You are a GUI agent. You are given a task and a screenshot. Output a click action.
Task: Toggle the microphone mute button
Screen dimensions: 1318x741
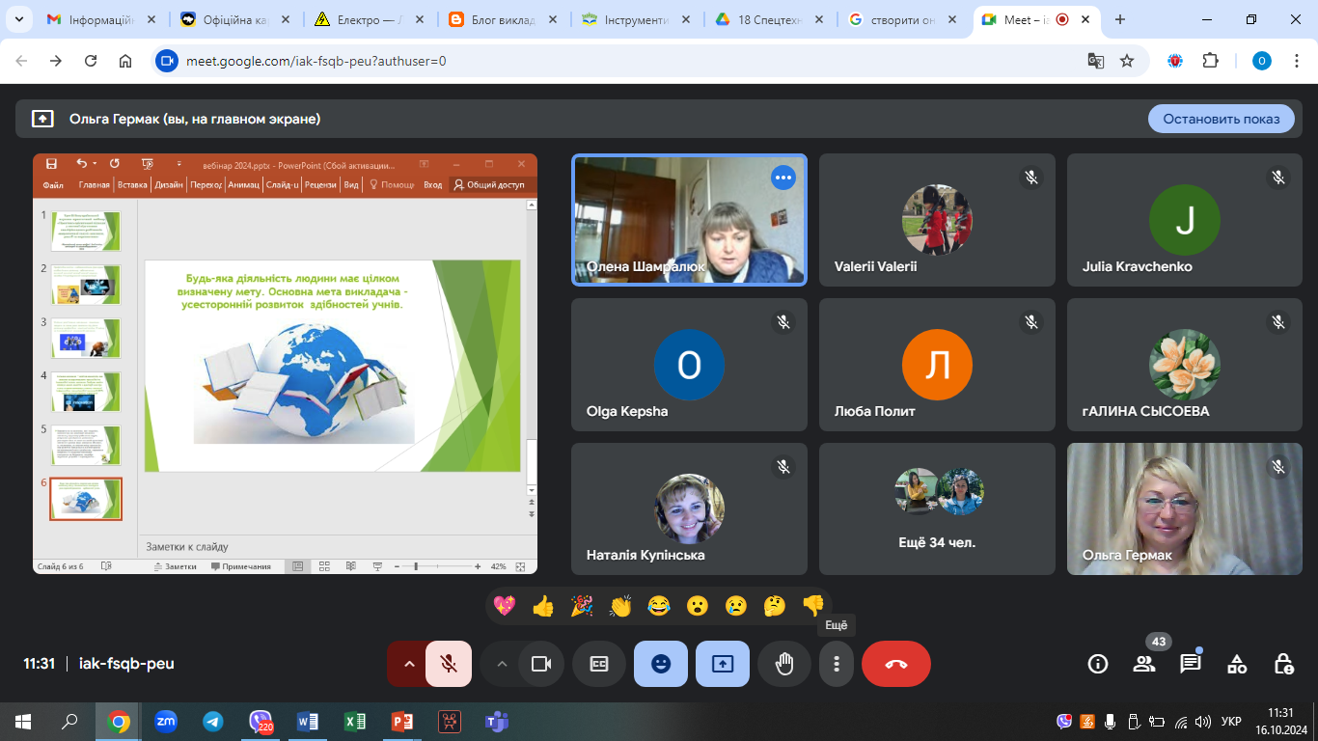(x=449, y=664)
